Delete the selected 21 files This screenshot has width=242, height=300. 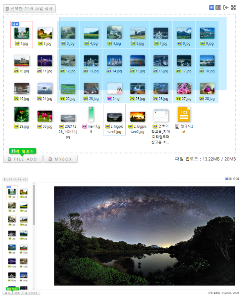pos(30,8)
